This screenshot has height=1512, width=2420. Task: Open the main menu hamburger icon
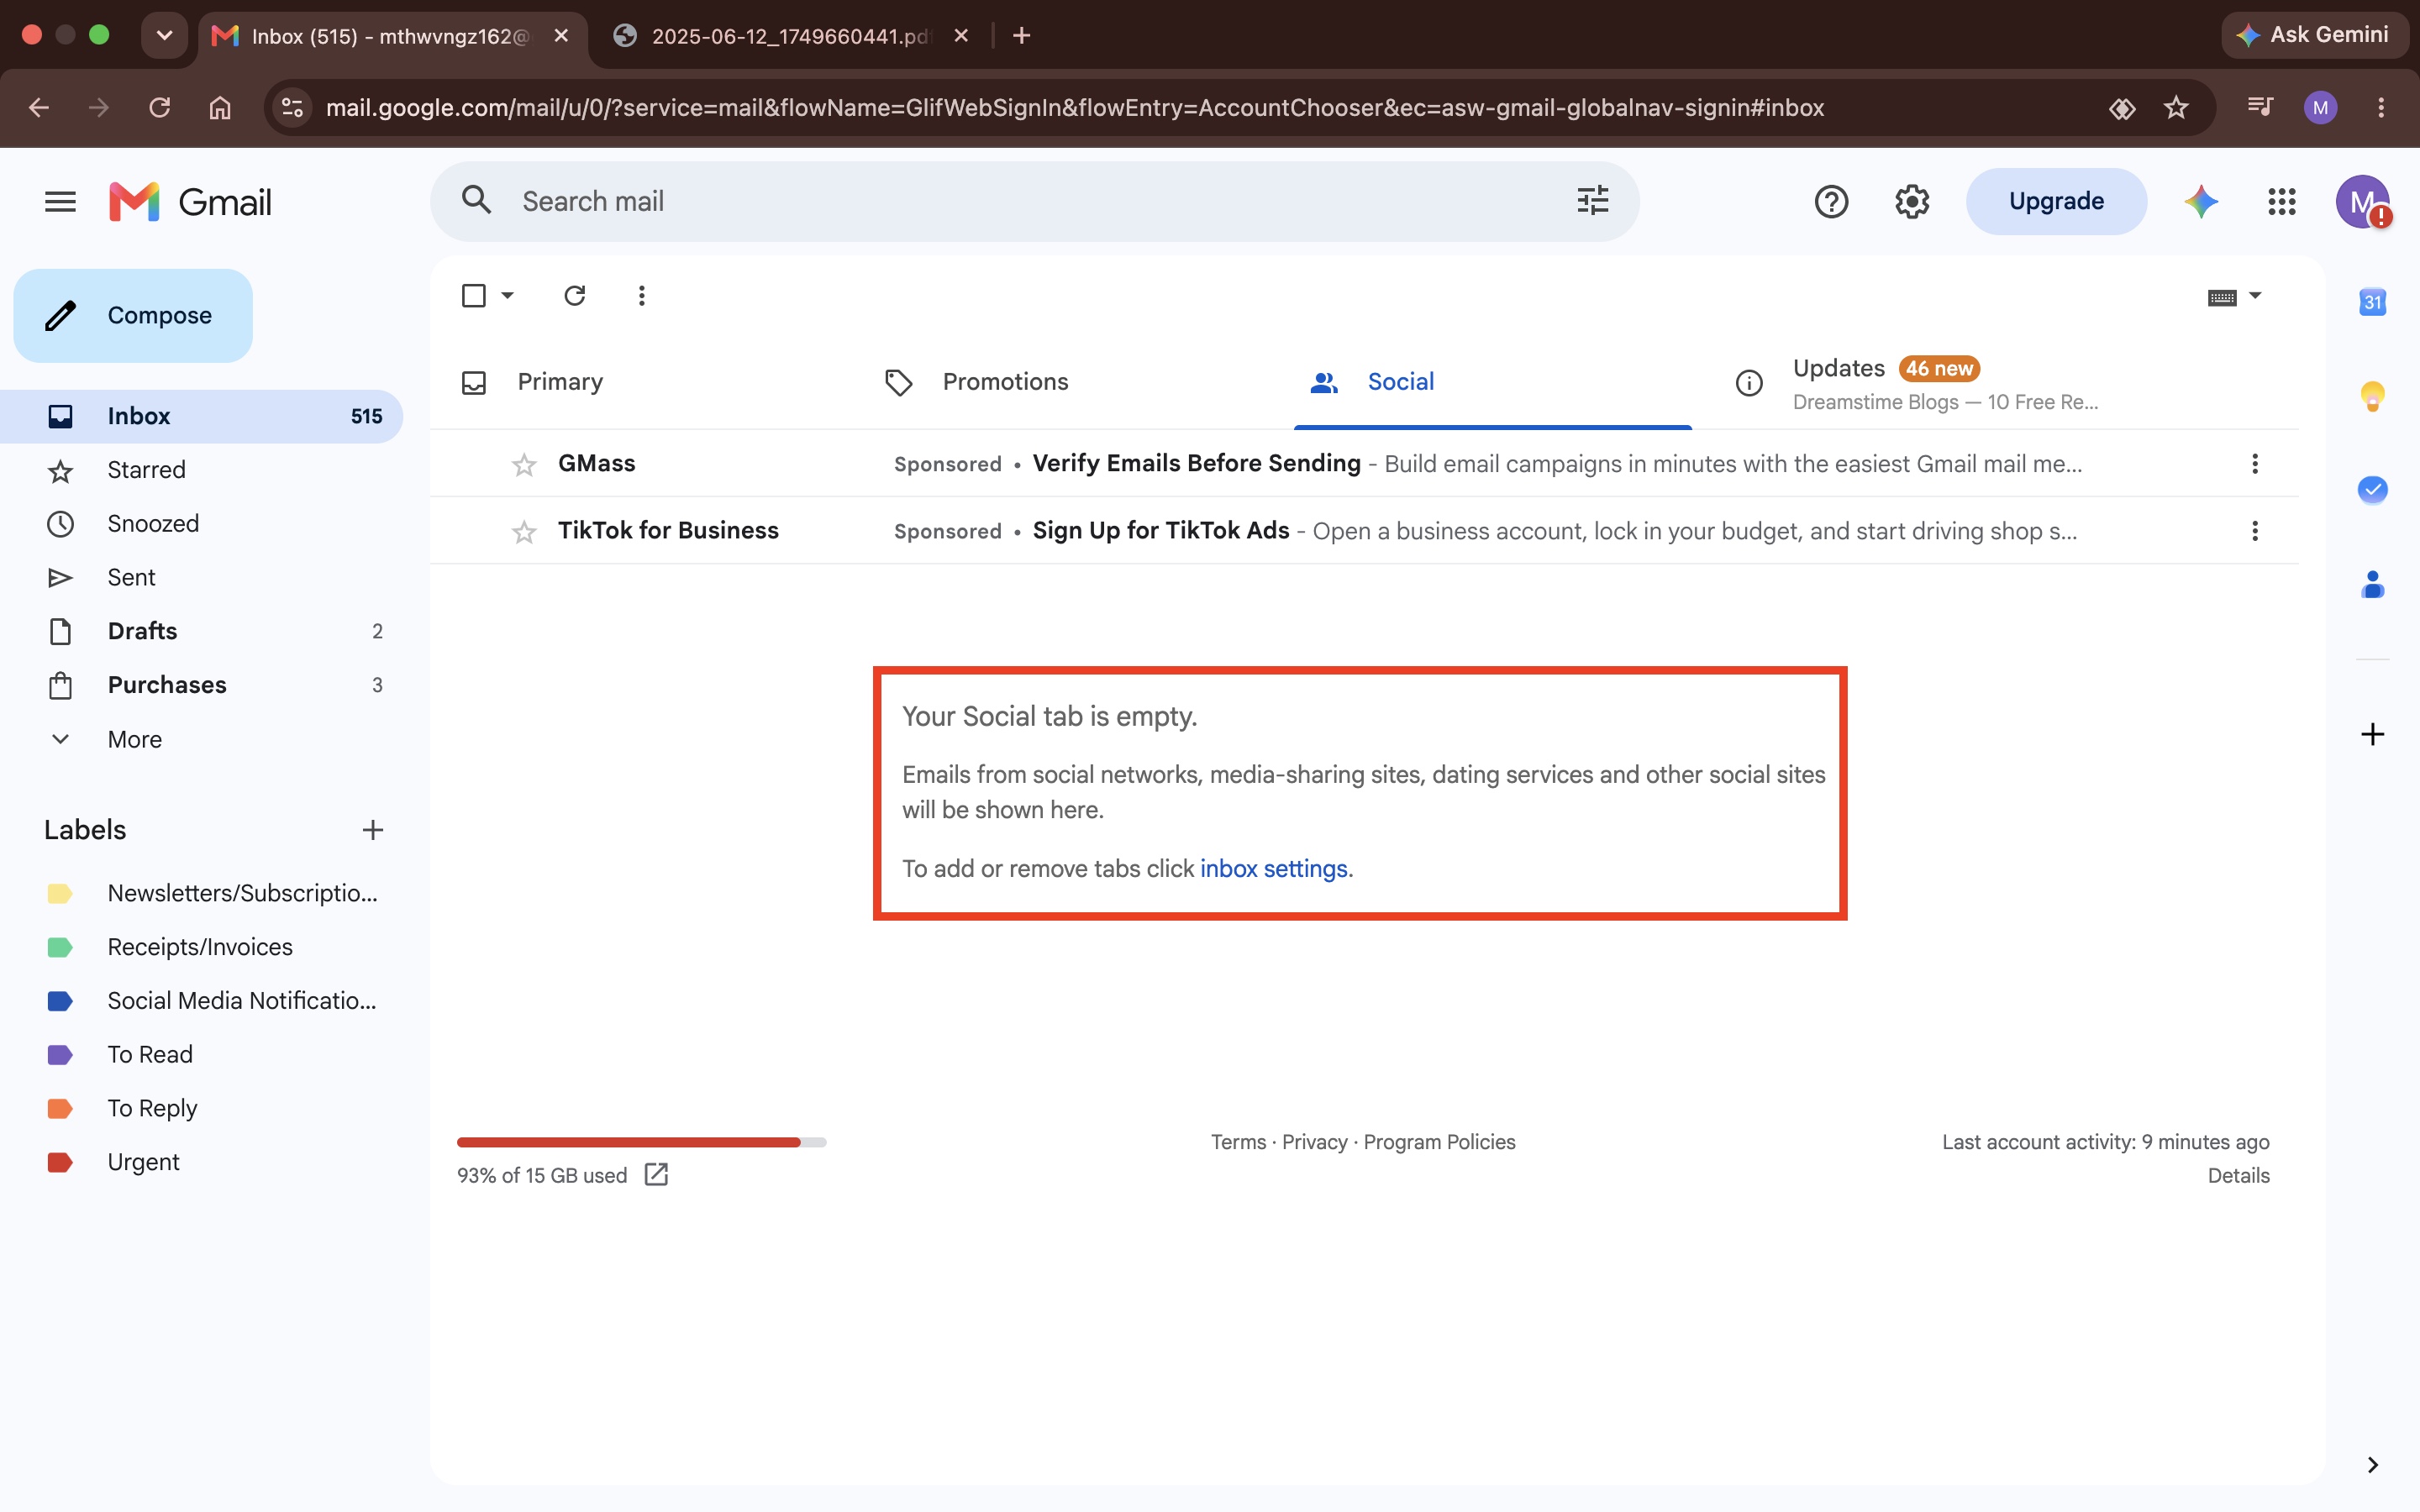60,202
